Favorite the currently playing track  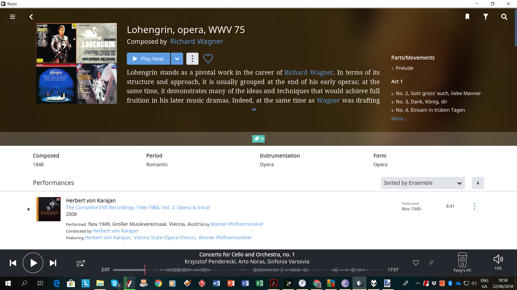(x=416, y=263)
